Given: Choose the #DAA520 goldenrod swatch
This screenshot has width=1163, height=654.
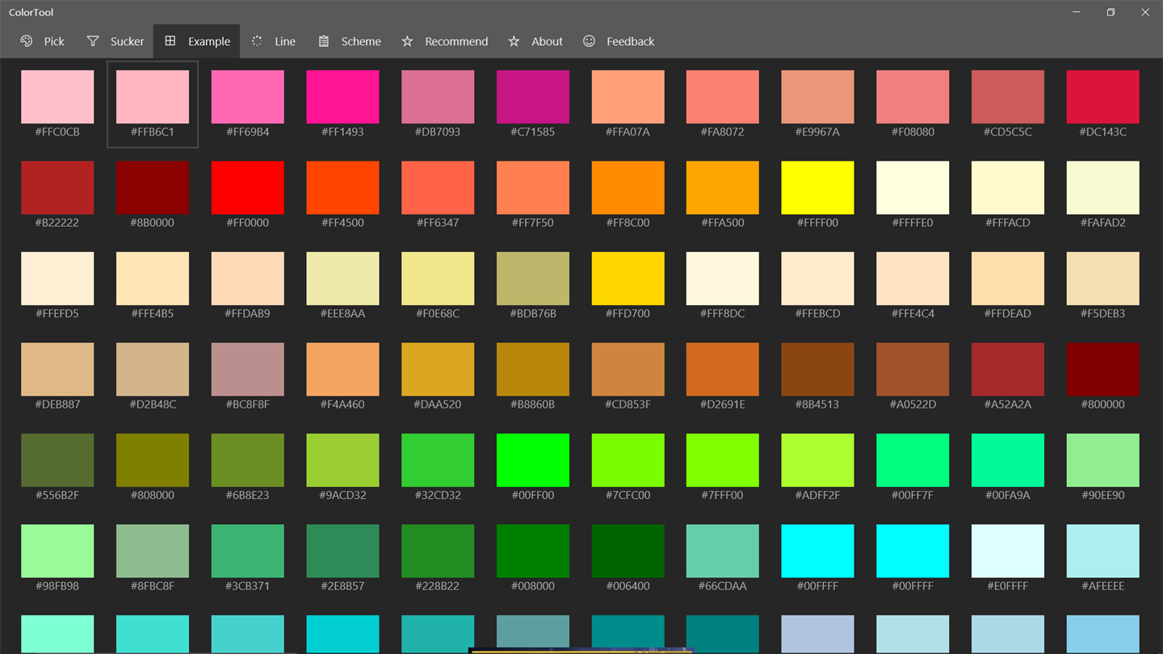Looking at the screenshot, I should [438, 369].
